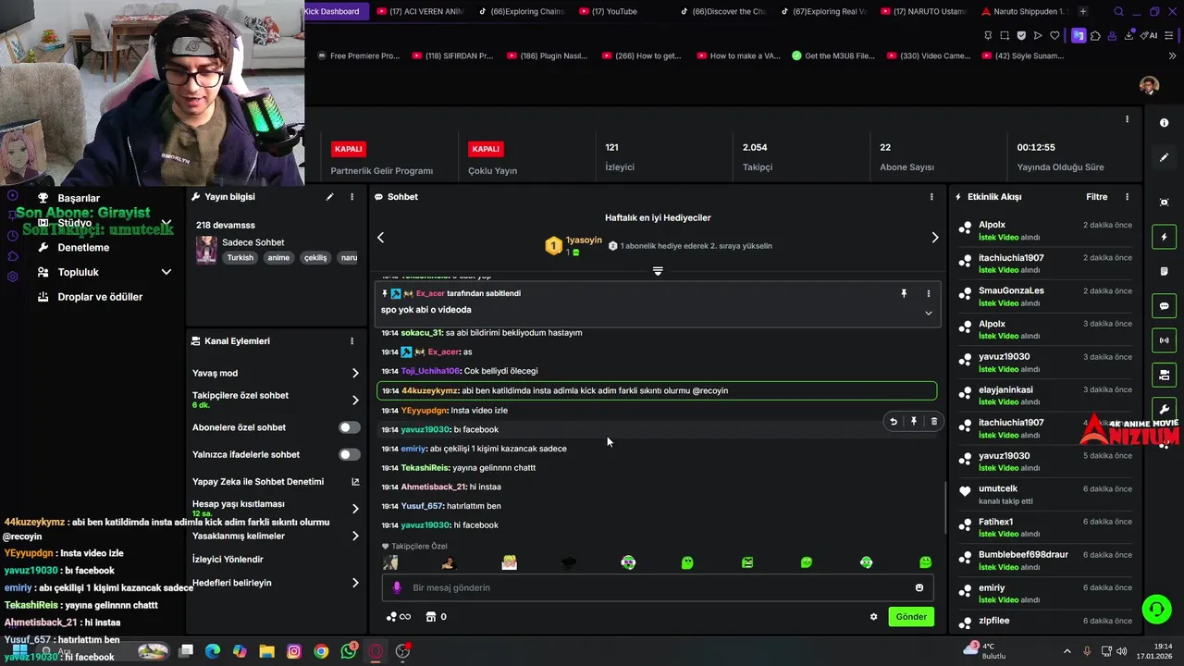Toggle Yalnızca ifadelerle sohbet switch
Screen dimensions: 1184x666
pyautogui.click(x=350, y=454)
